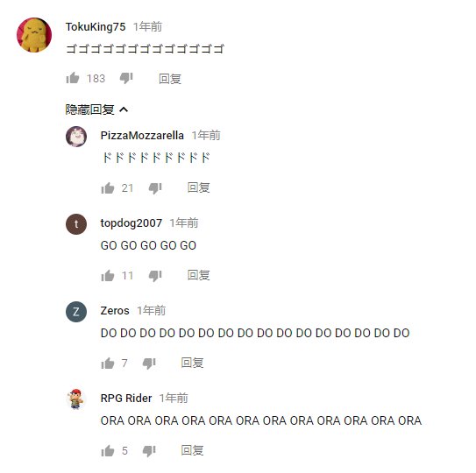The image size is (476, 473).
Task: Open TokuKing75's channel via username
Action: click(x=96, y=26)
